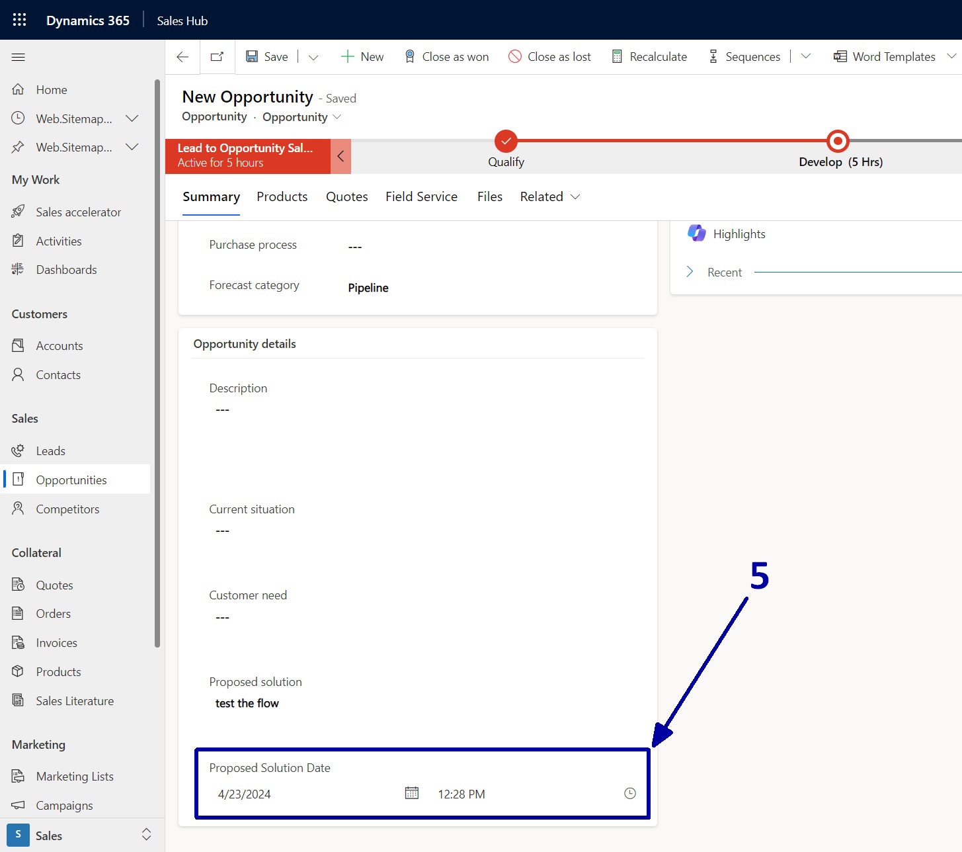Screen dimensions: 962x852
Task: Switch to the Field Service tab
Action: click(422, 196)
